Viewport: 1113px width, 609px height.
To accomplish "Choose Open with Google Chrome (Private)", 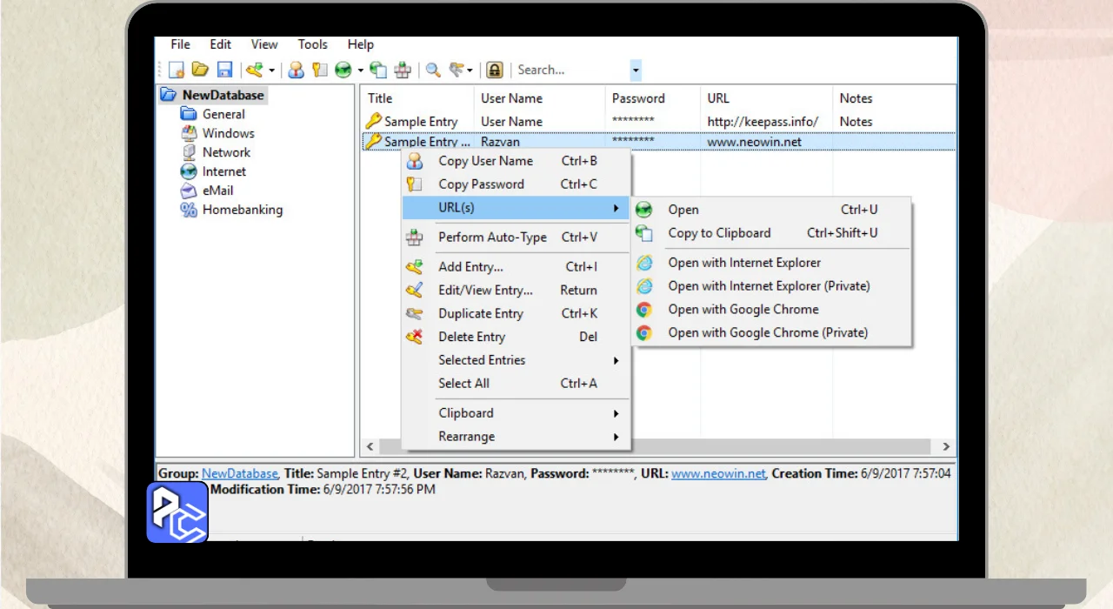I will point(767,332).
